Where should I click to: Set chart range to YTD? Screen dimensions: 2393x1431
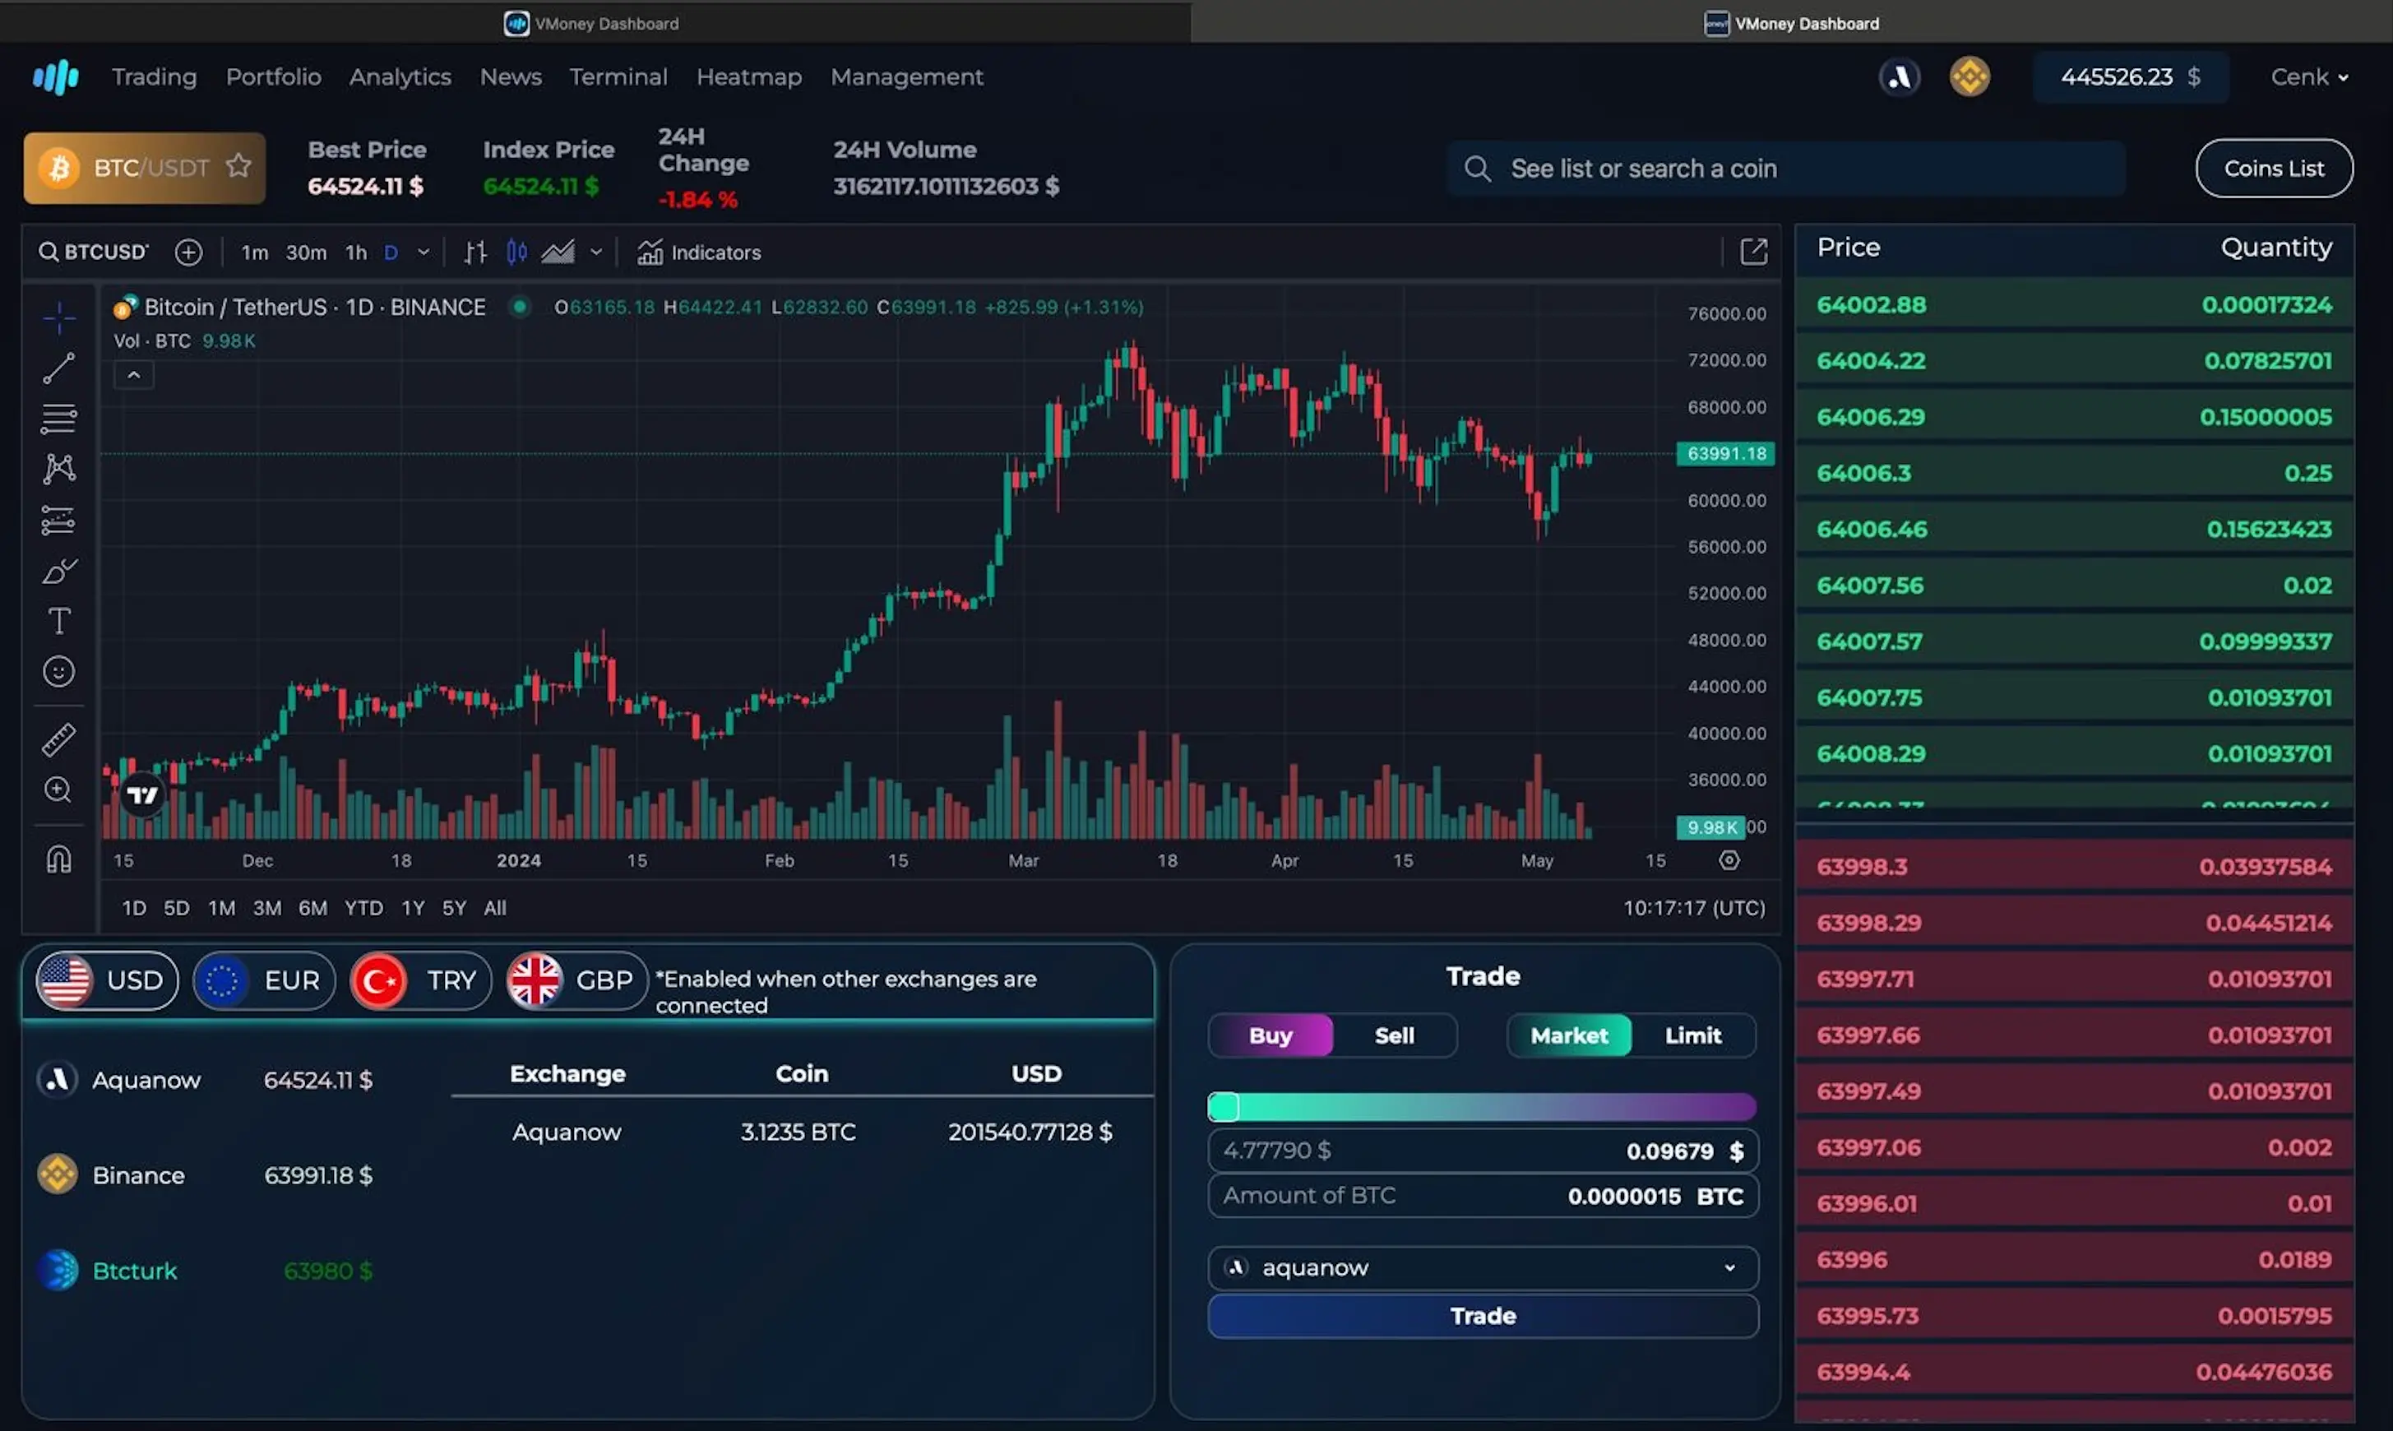[363, 907]
